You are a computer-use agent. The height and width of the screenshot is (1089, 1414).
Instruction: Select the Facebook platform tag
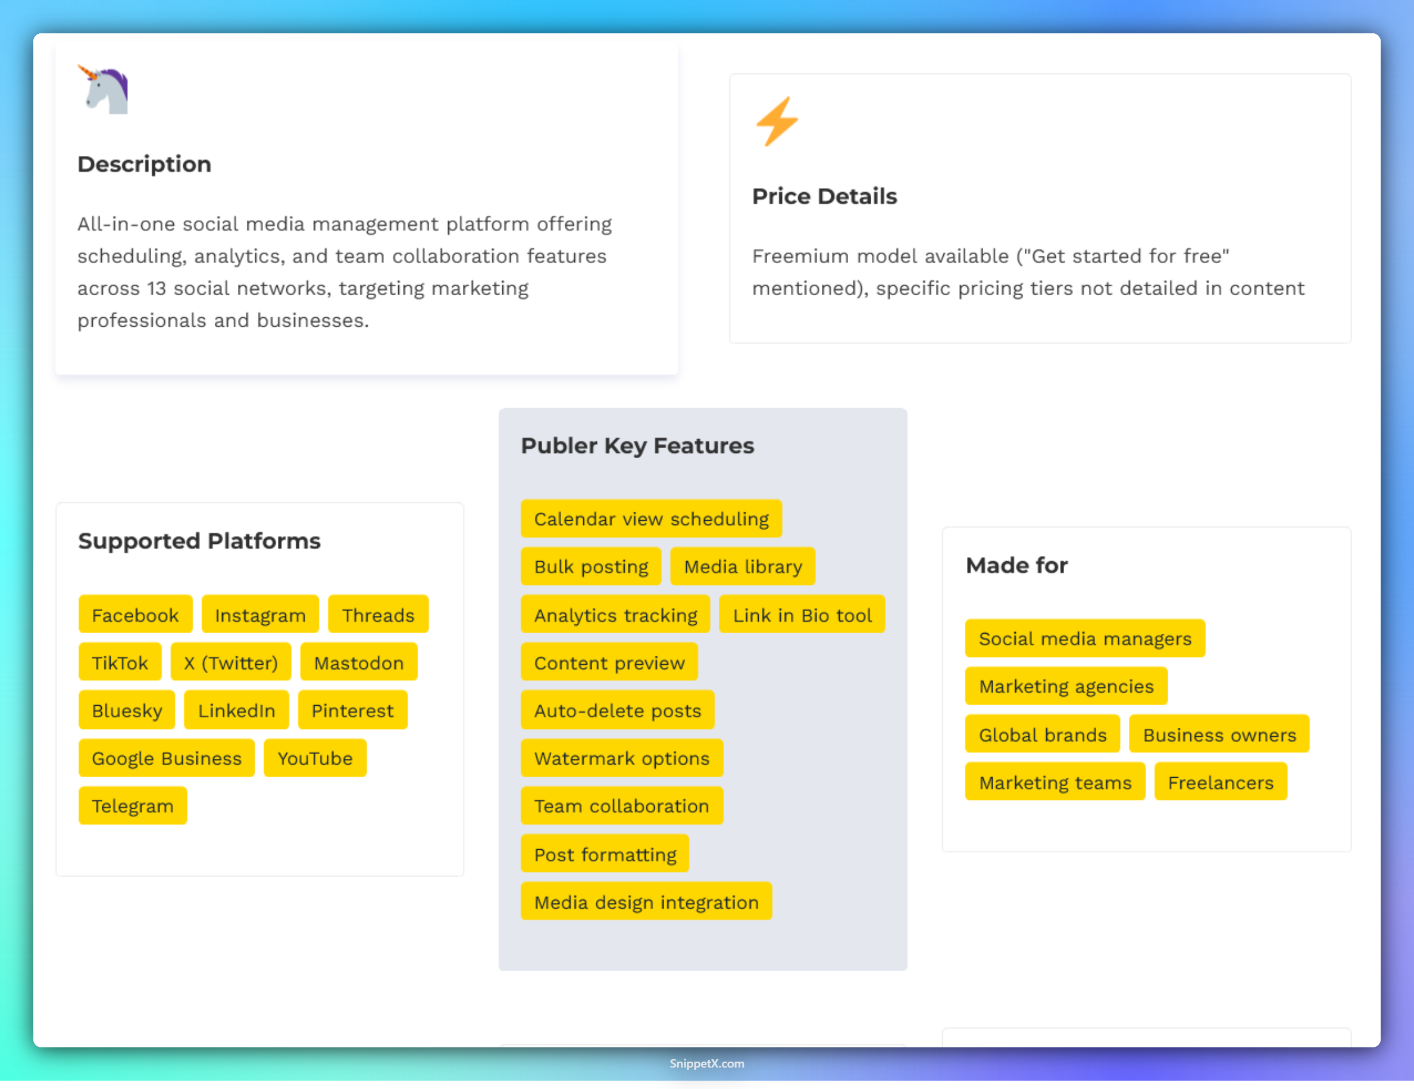[x=135, y=615]
